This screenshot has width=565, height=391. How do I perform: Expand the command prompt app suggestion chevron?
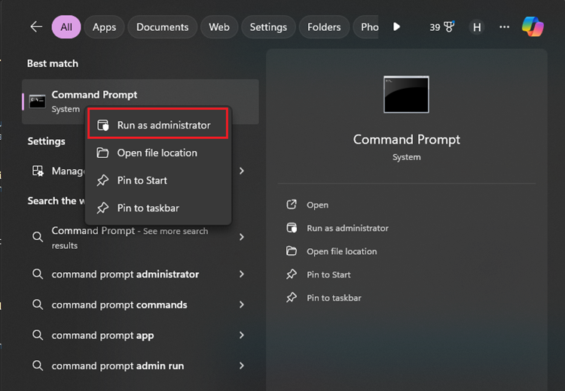point(242,335)
